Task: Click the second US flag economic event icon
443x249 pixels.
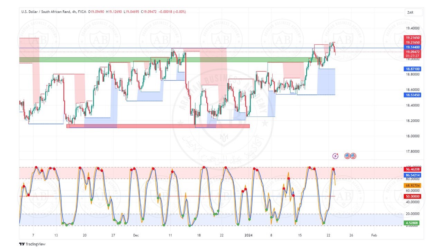Action: pos(353,156)
